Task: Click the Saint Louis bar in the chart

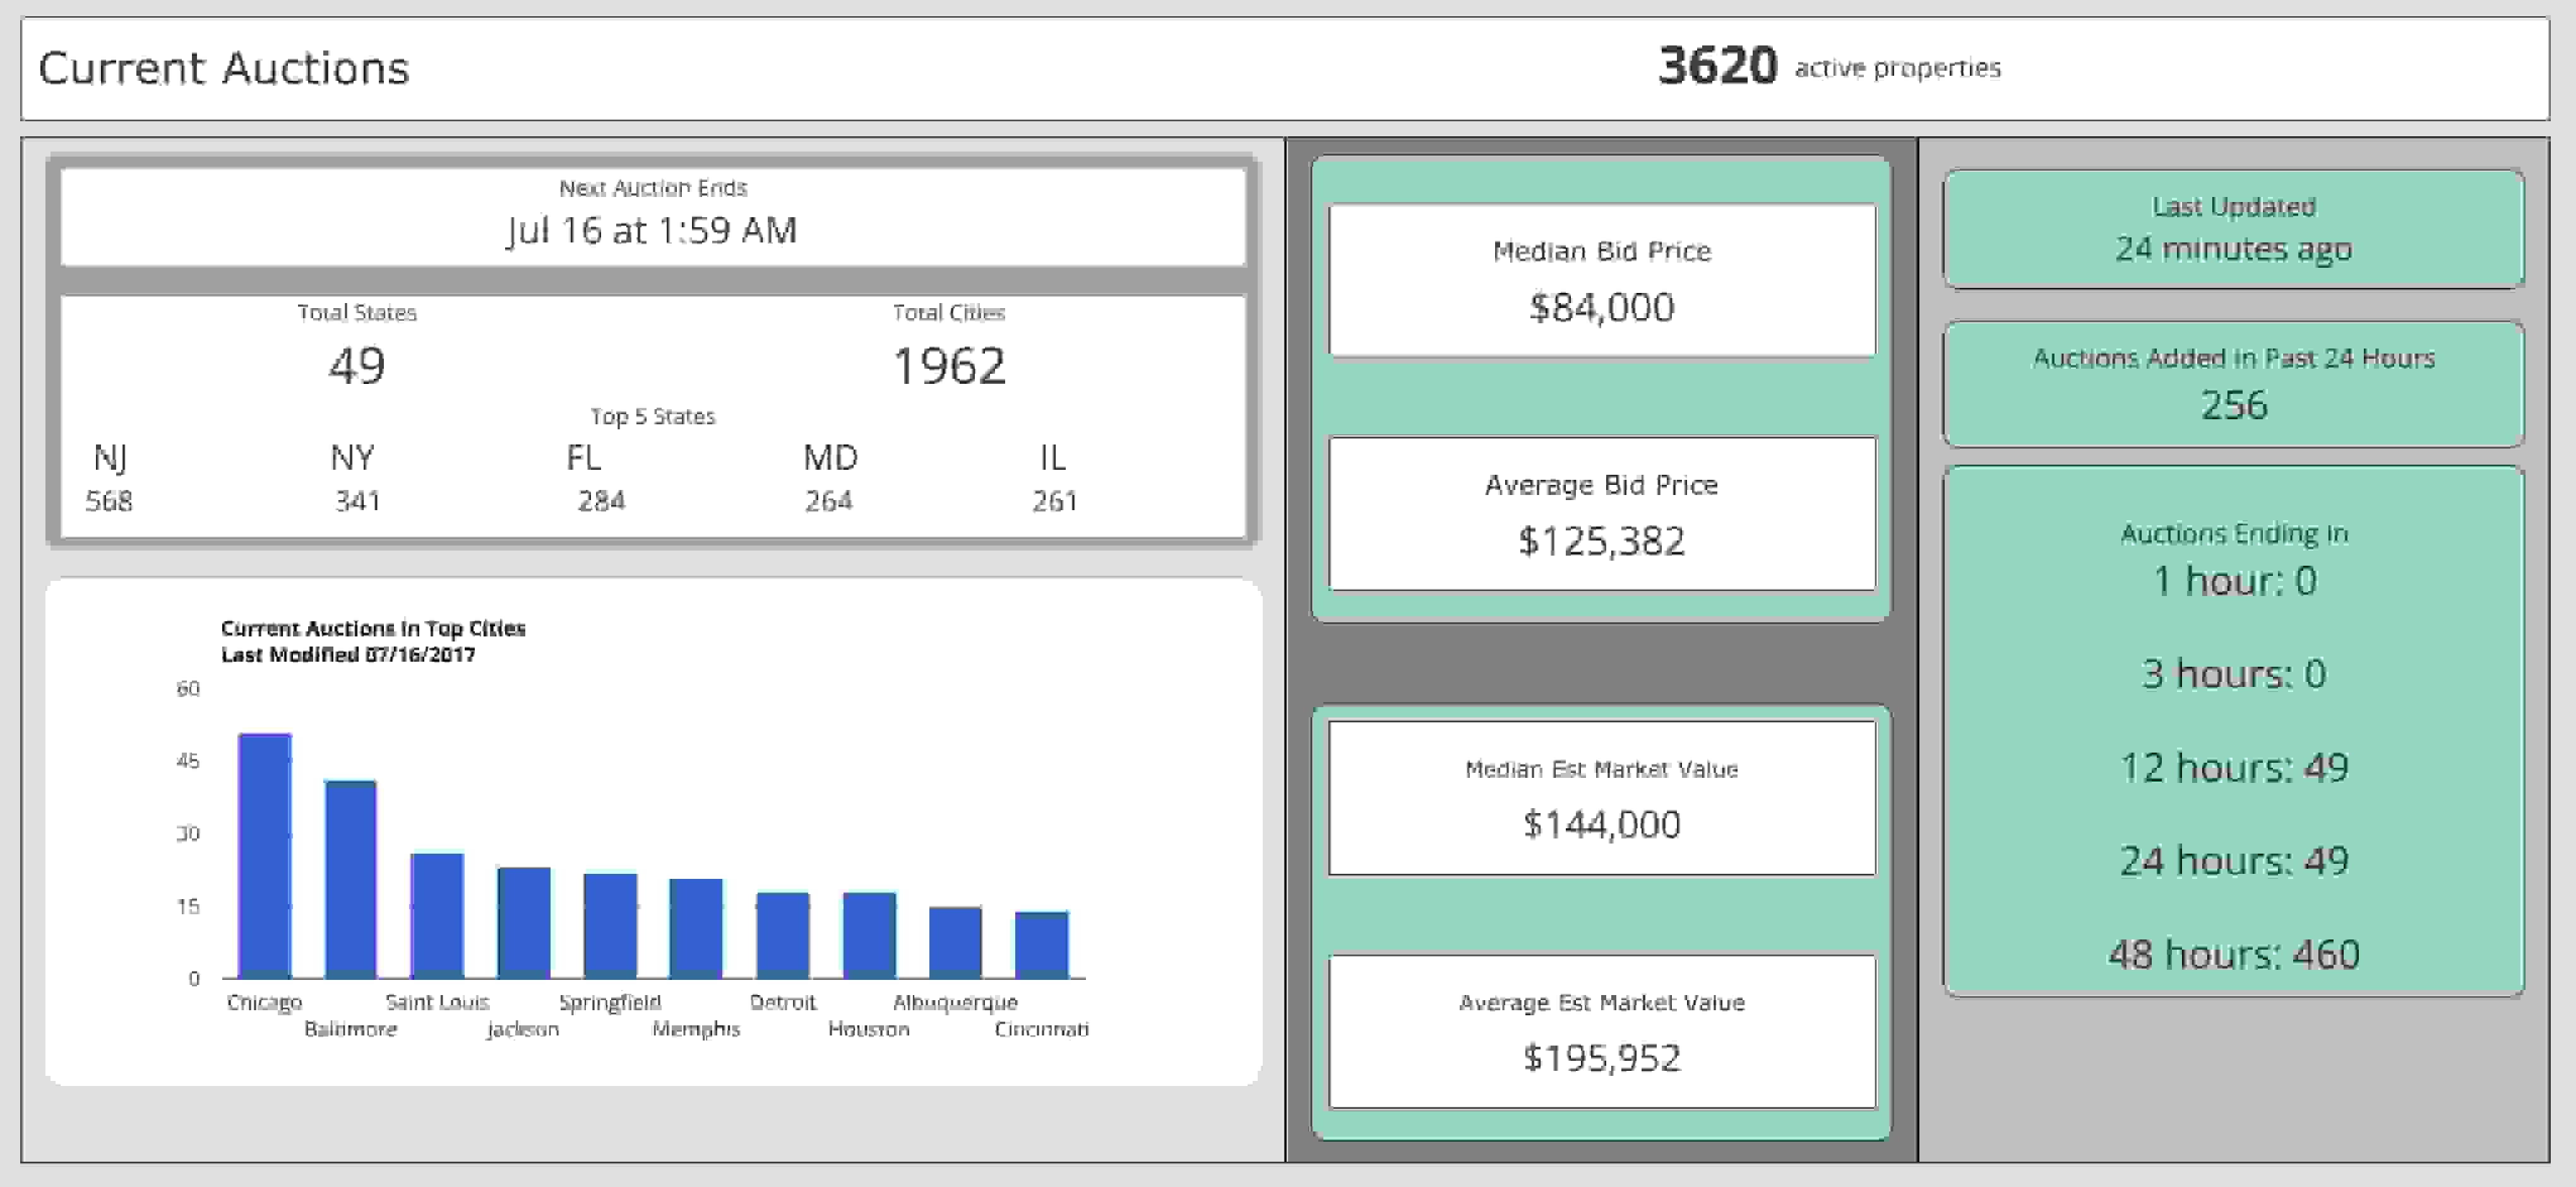Action: [x=437, y=915]
